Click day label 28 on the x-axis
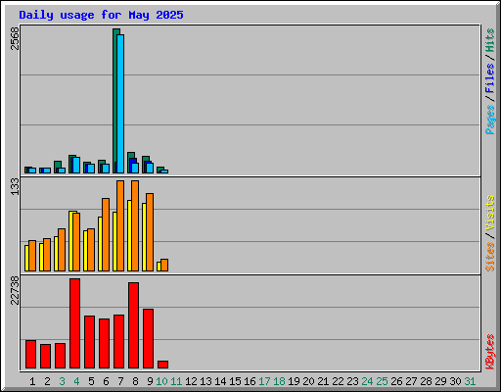This screenshot has width=501, height=392. [426, 381]
